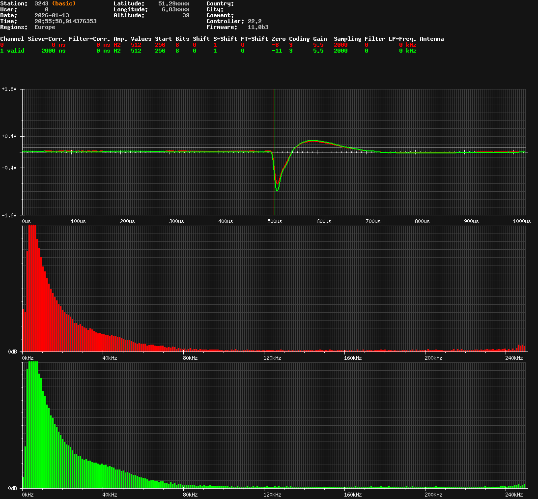
Task: Click the timestamp 20:55:58.914376353
Action: 65,21
